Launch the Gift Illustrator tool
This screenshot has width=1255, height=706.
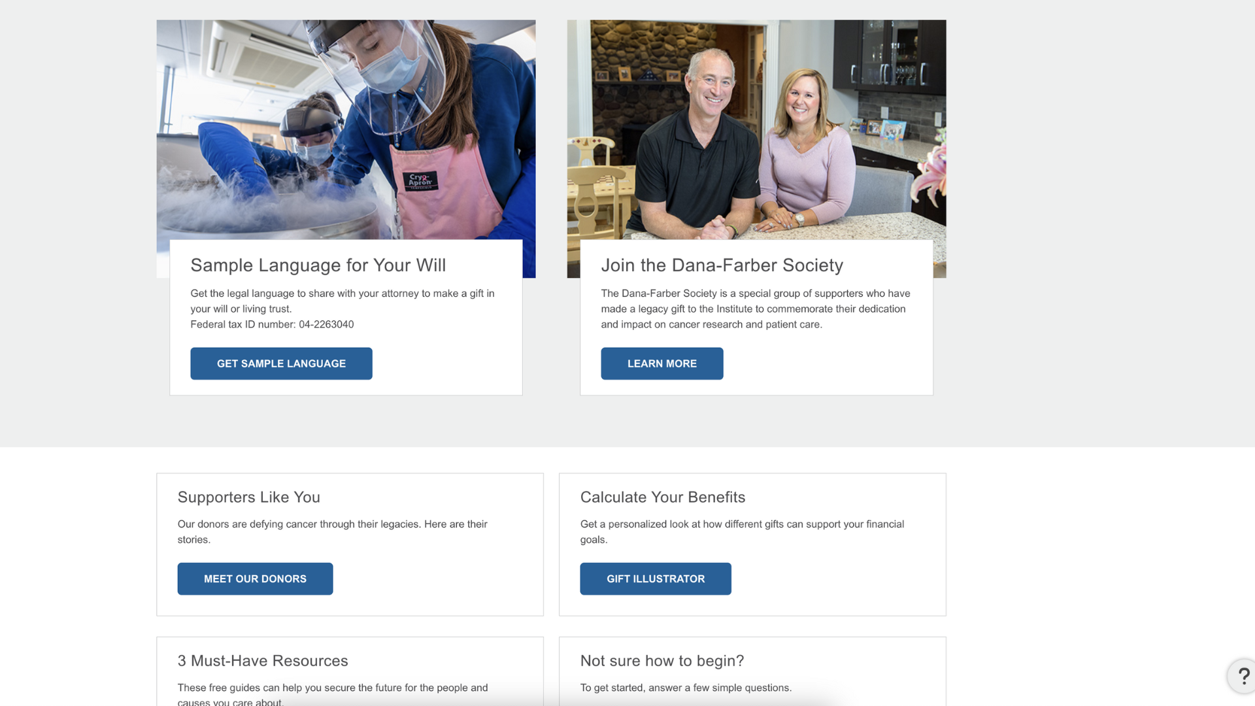[655, 579]
